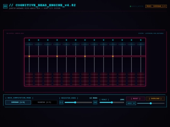Image resolution: width=170 pixels, height=127 pixels.
Task: Push heaven bead on third rod from left
Action: (x=48, y=44)
